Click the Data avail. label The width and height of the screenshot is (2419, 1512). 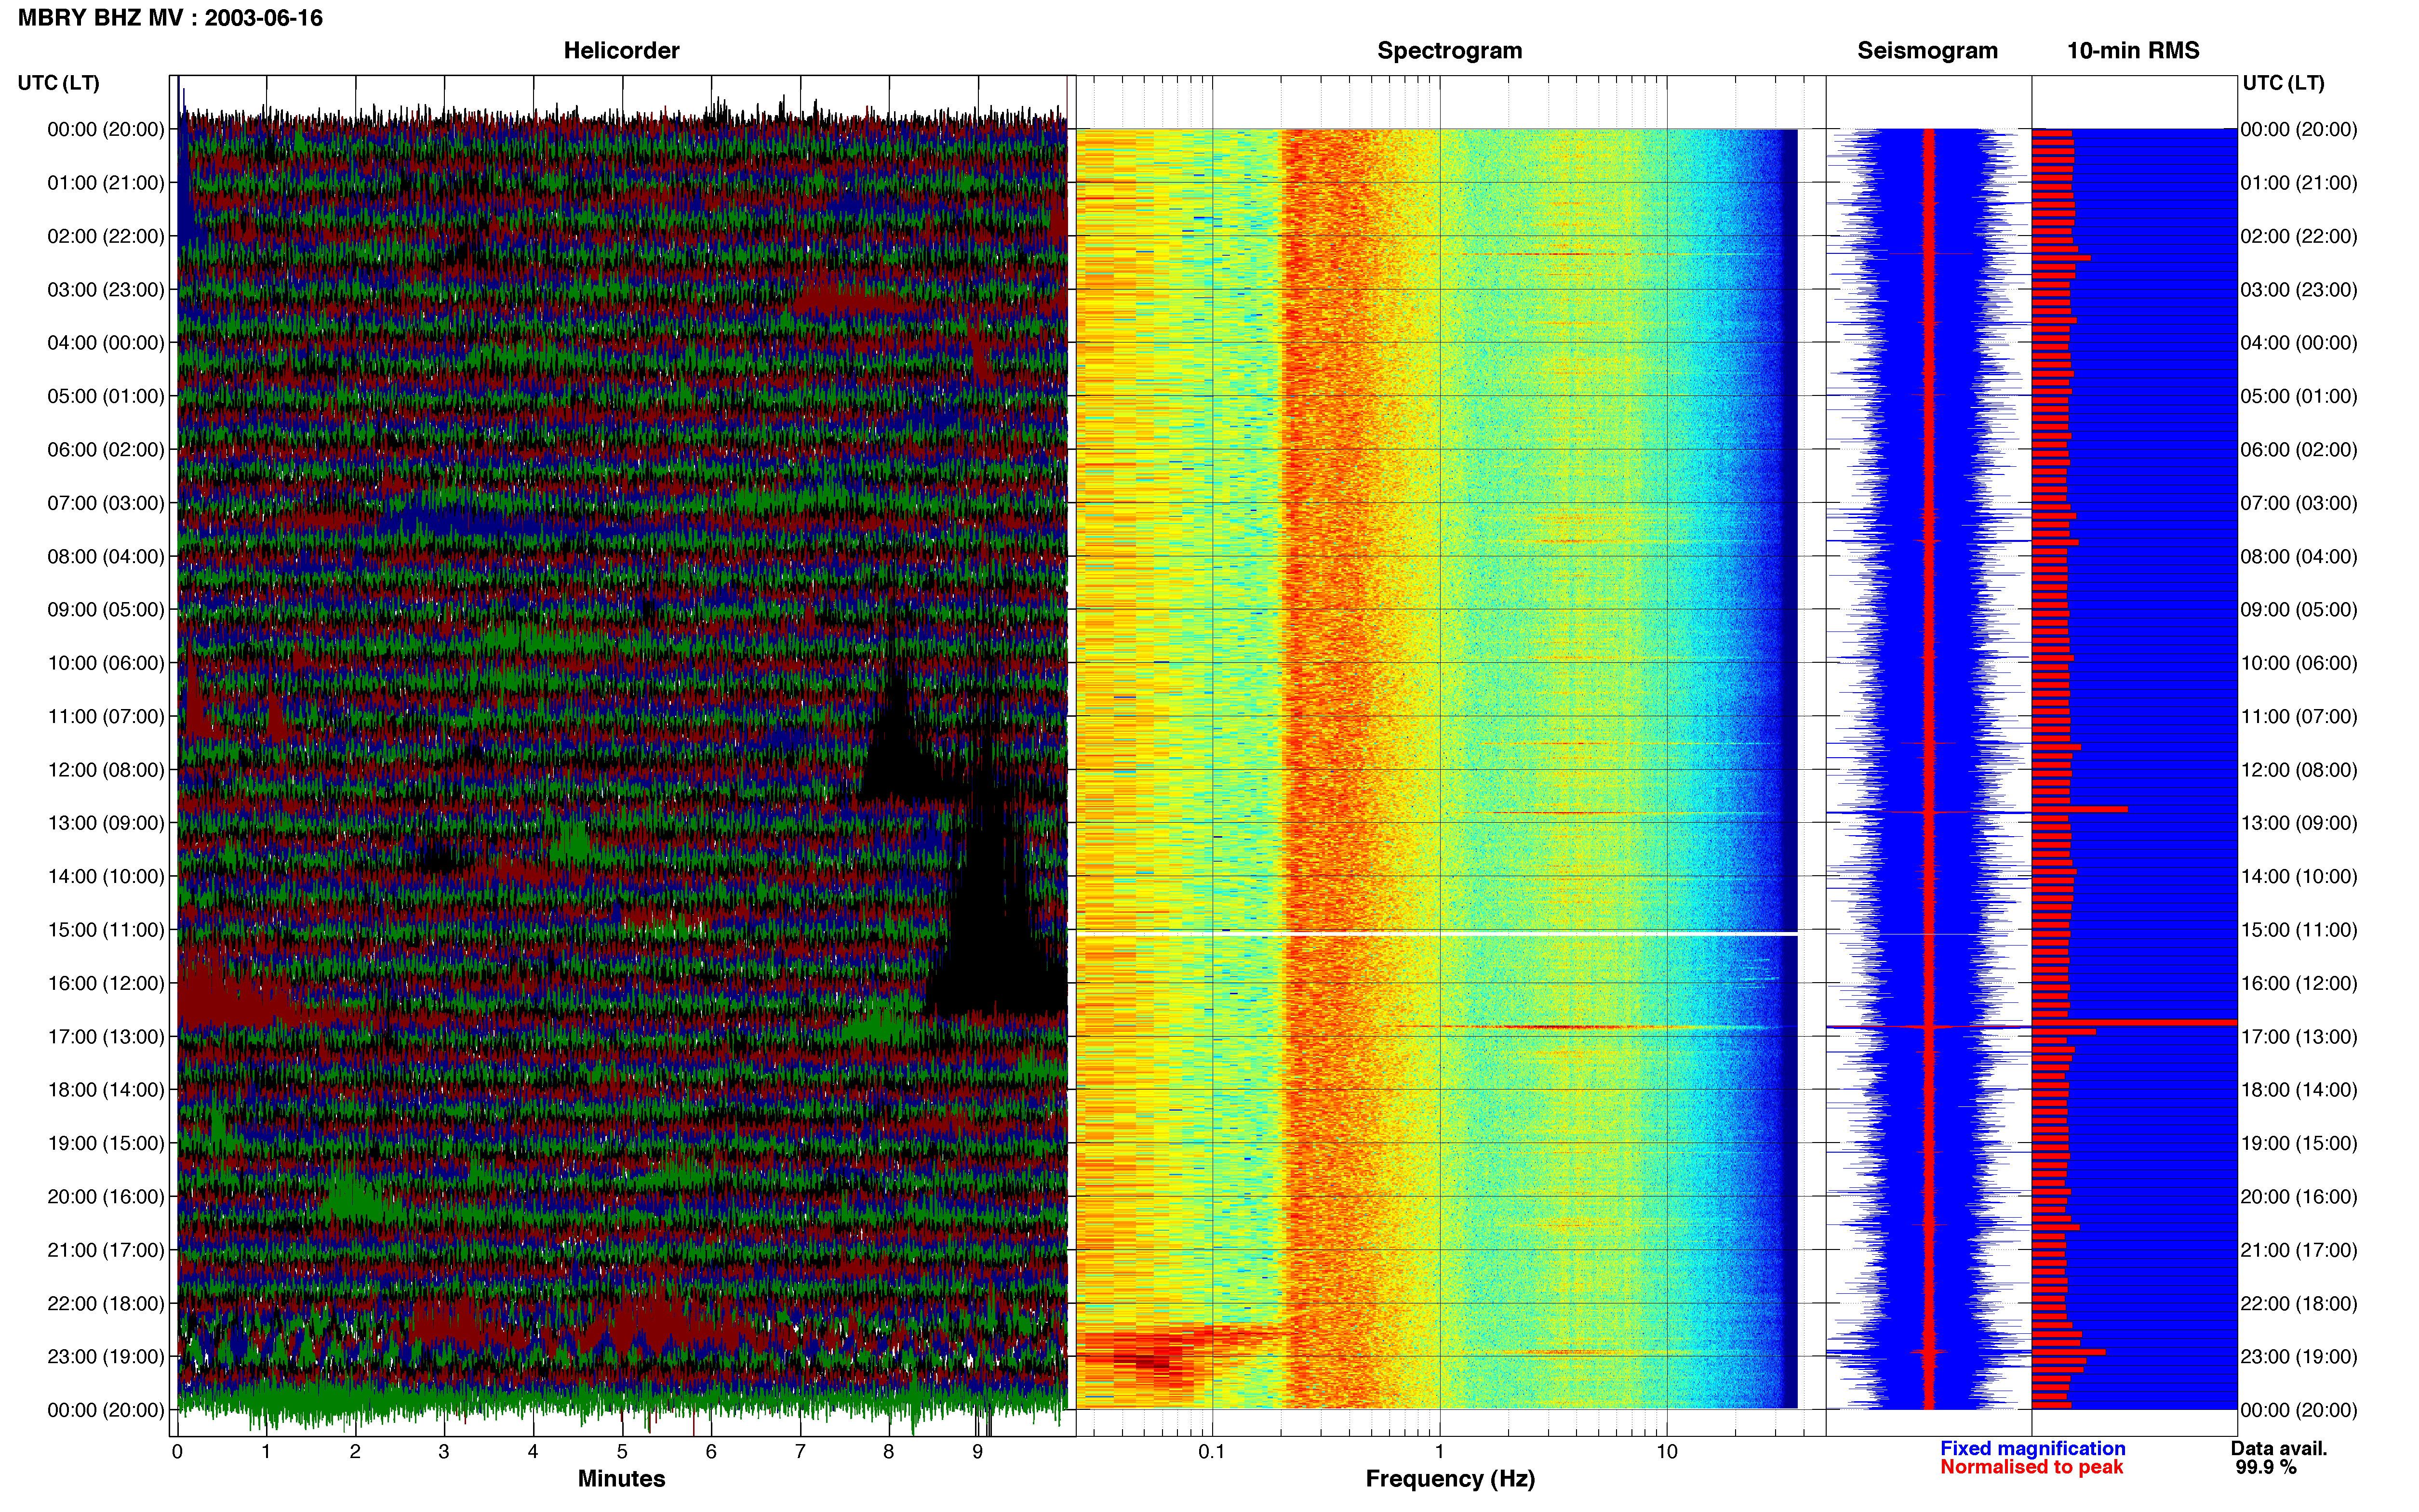(x=2279, y=1448)
